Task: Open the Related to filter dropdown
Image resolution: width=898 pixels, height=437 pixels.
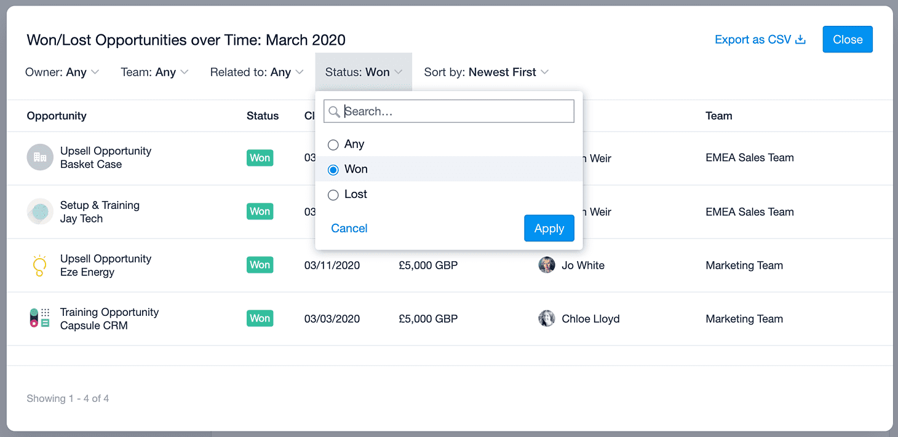Action: [x=257, y=72]
